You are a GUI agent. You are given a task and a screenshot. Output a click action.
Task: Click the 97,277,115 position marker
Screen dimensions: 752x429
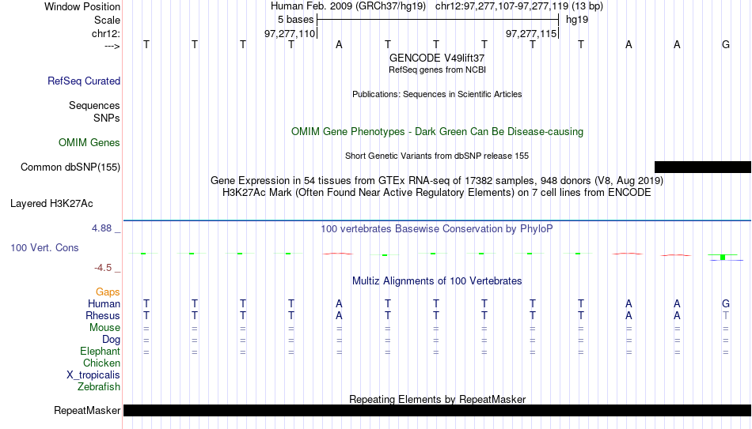coord(531,33)
